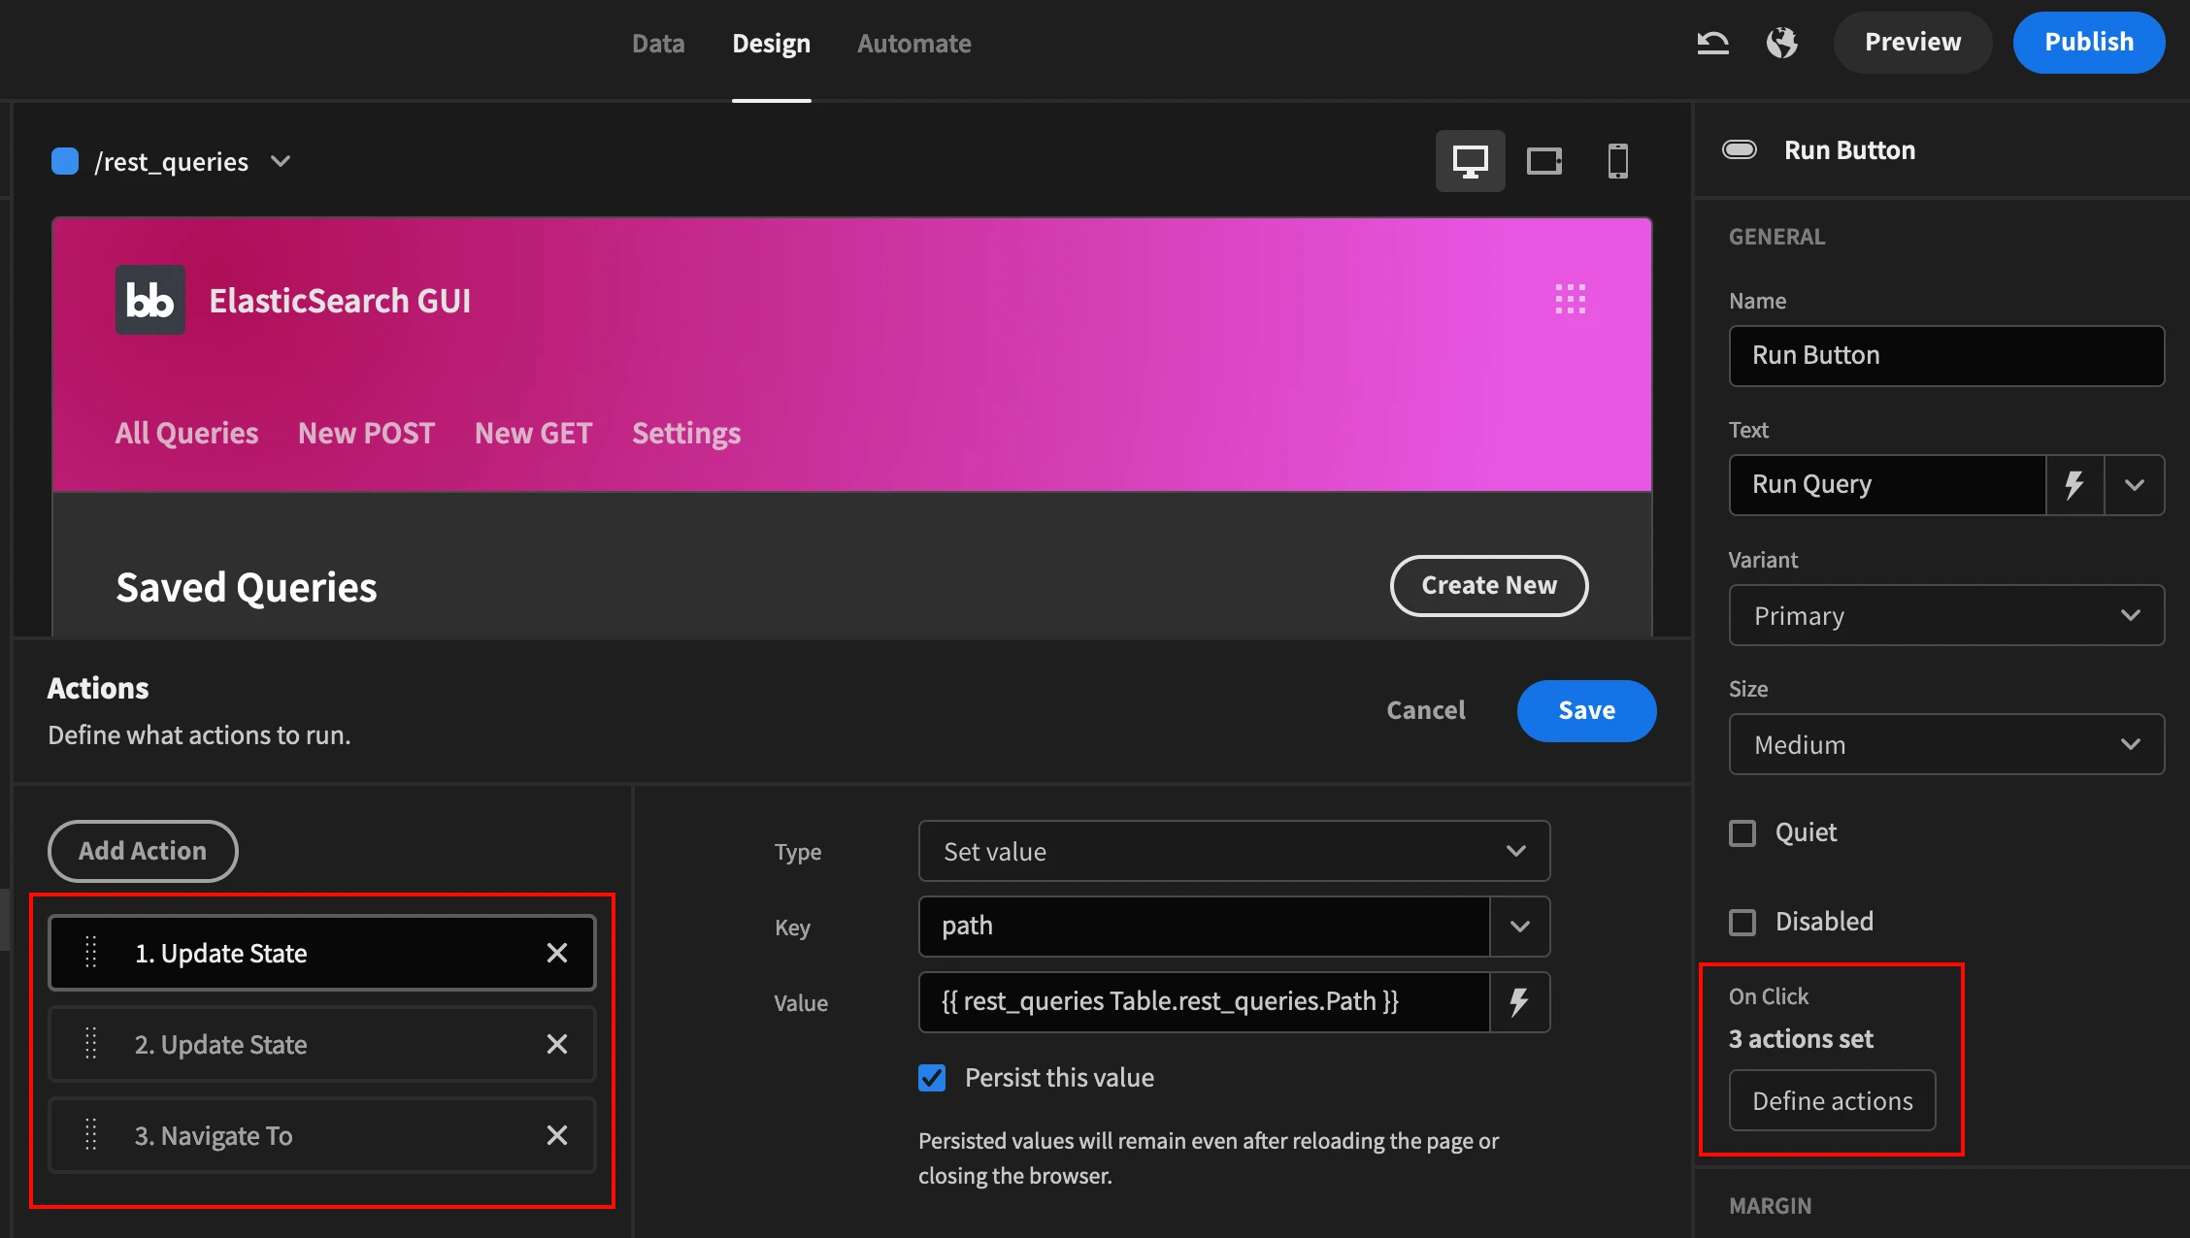
Task: Remove the 3. Navigate To action
Action: tap(557, 1135)
